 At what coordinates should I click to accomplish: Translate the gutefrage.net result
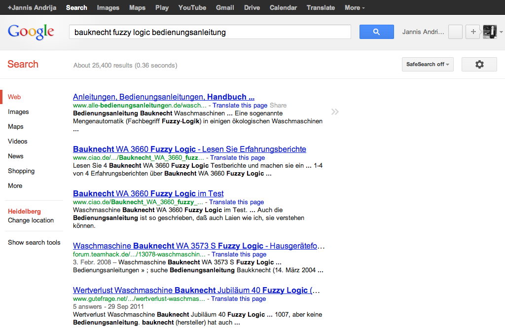239,299
